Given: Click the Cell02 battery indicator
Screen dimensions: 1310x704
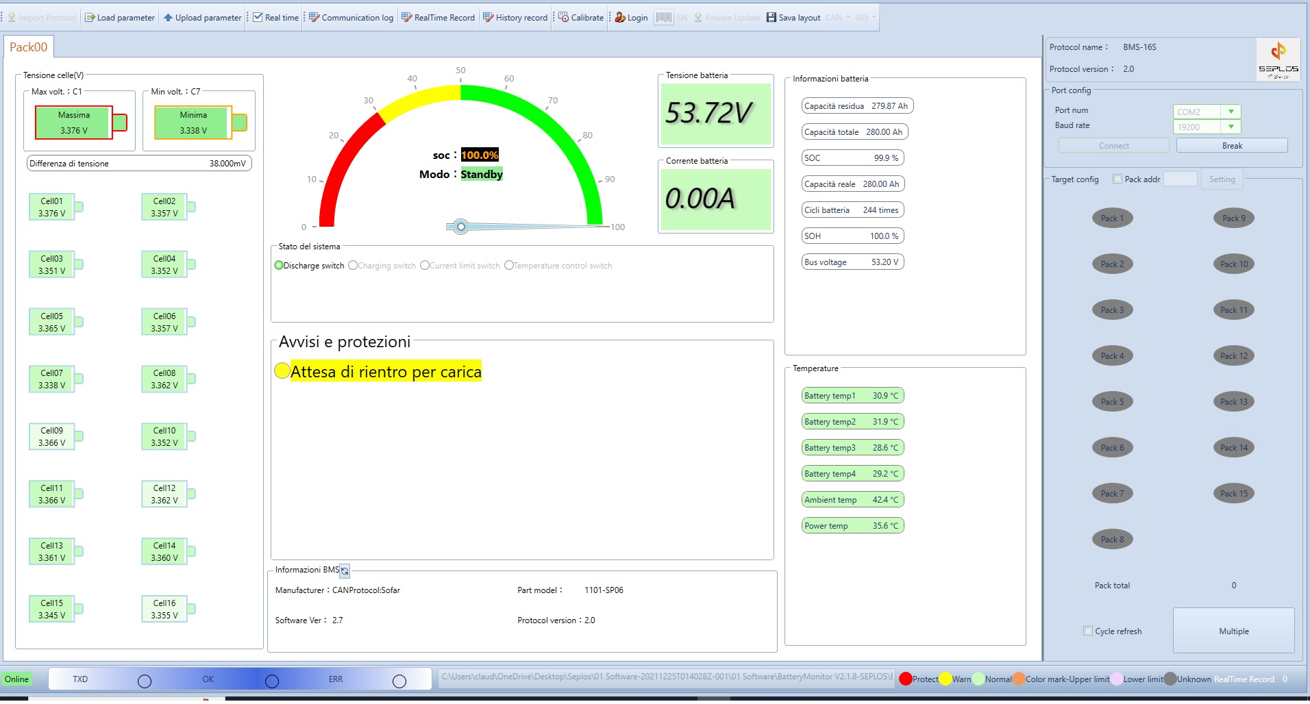Looking at the screenshot, I should click(169, 207).
